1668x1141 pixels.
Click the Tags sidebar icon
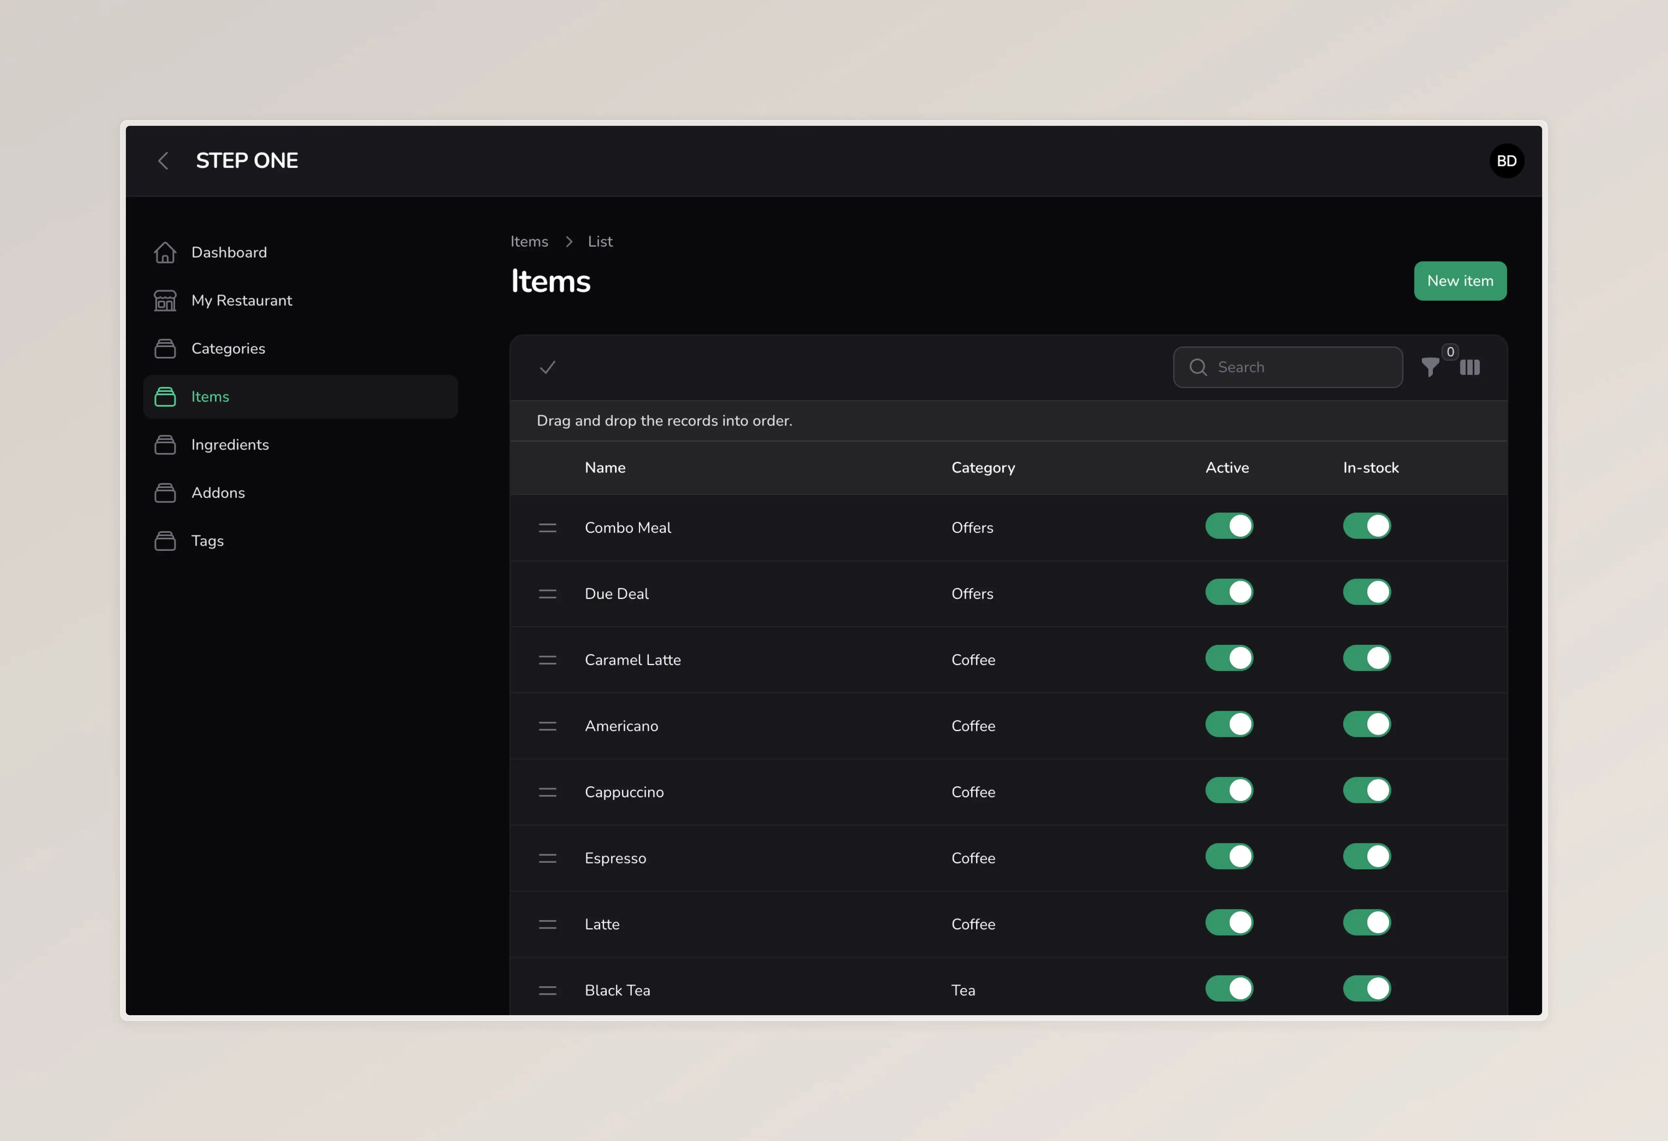click(165, 541)
